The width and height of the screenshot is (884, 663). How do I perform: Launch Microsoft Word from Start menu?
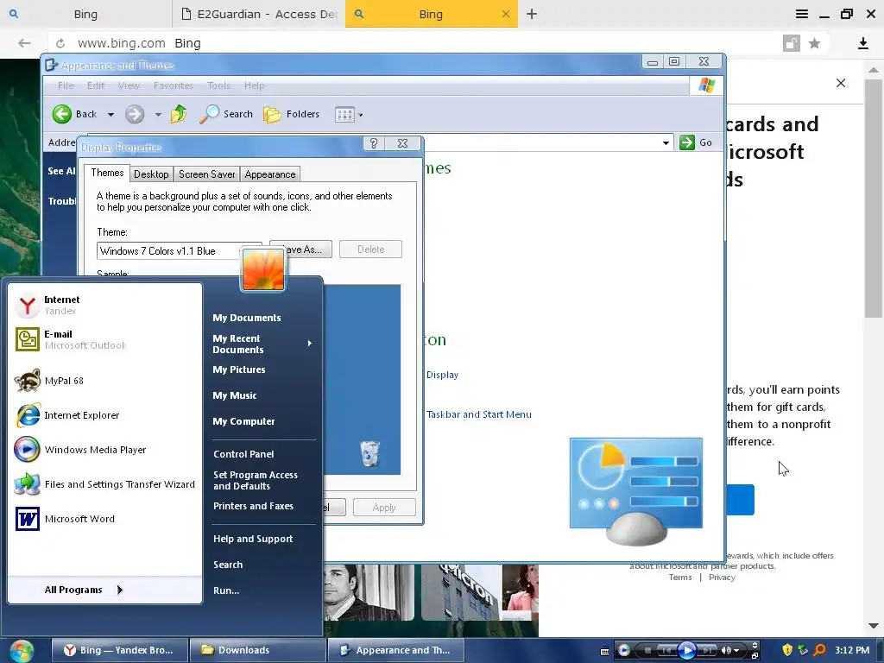tap(105, 519)
